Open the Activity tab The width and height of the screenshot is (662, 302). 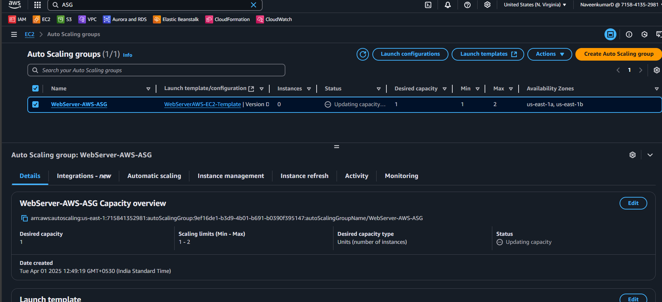357,176
